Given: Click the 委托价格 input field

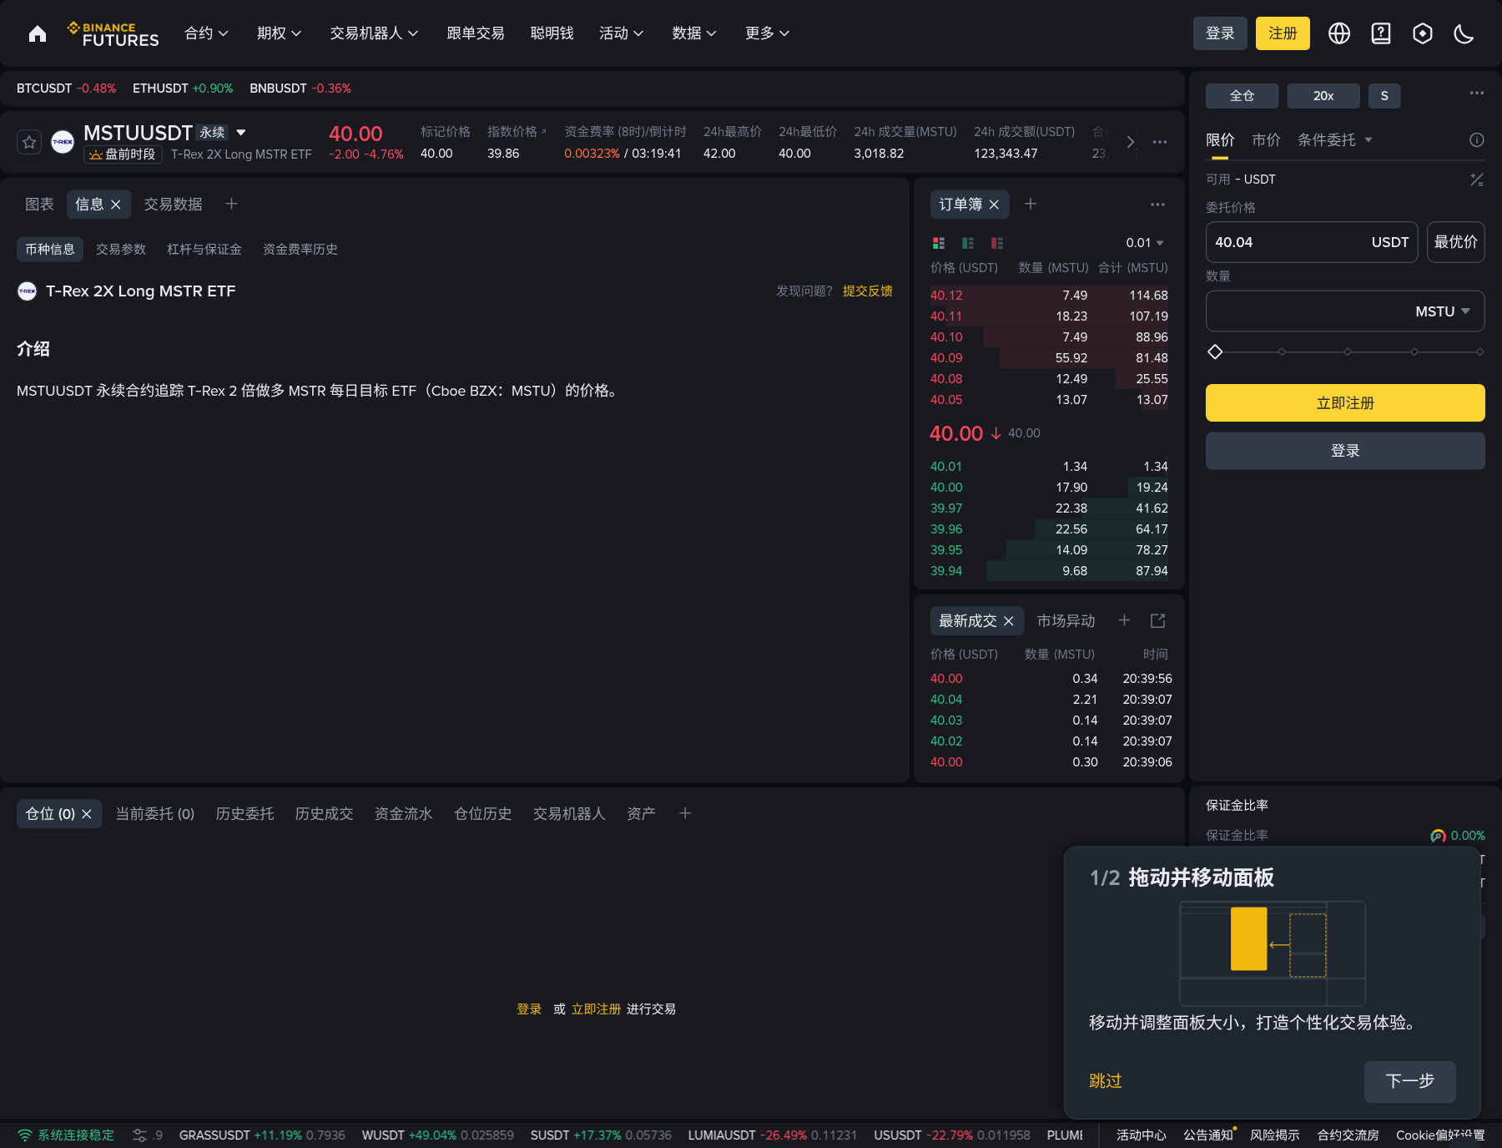Looking at the screenshot, I should (1312, 242).
